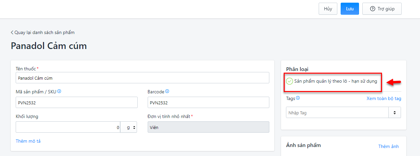This screenshot has height=156, width=420.
Task: Focus the Nhập Tag input box
Action: click(x=337, y=113)
